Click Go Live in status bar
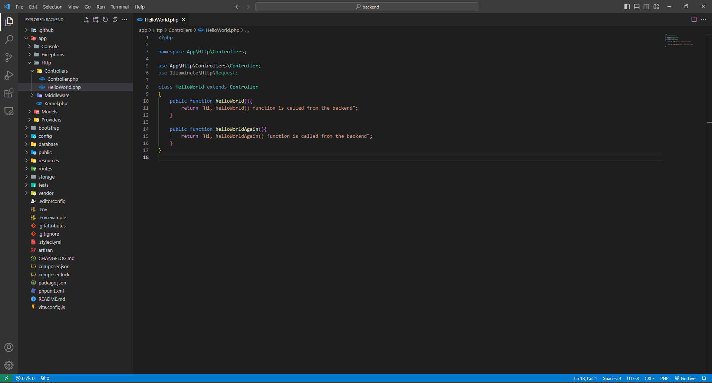The height and width of the screenshot is (383, 712). [685, 378]
